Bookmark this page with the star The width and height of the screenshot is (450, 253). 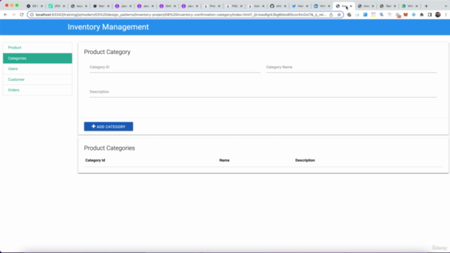click(339, 15)
